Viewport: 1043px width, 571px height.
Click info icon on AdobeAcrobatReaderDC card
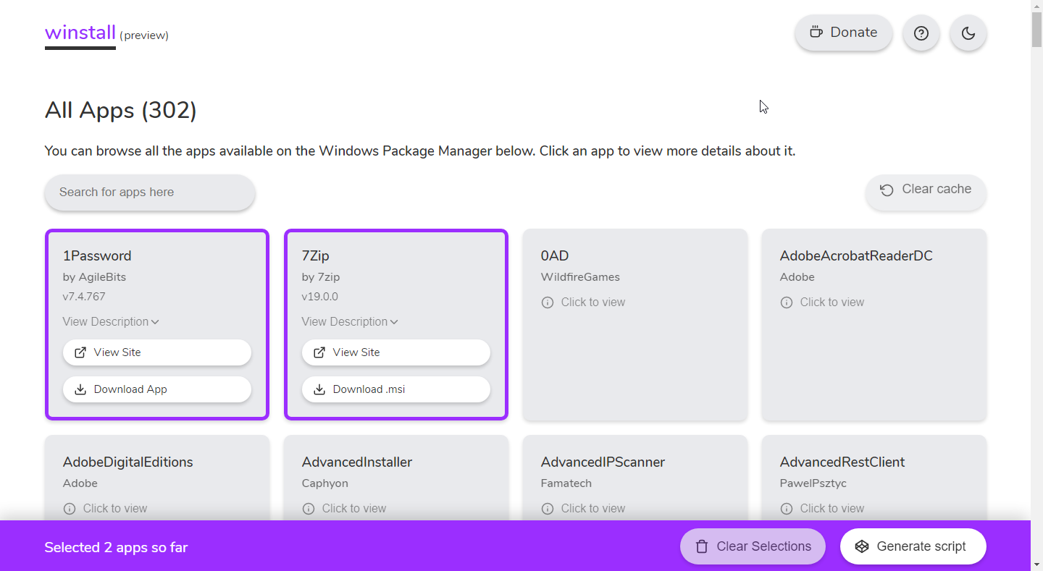coord(787,303)
